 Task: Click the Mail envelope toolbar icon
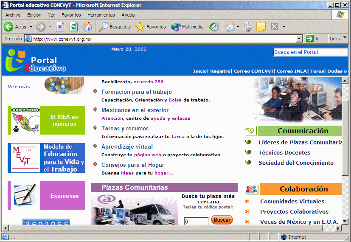coord(230,27)
